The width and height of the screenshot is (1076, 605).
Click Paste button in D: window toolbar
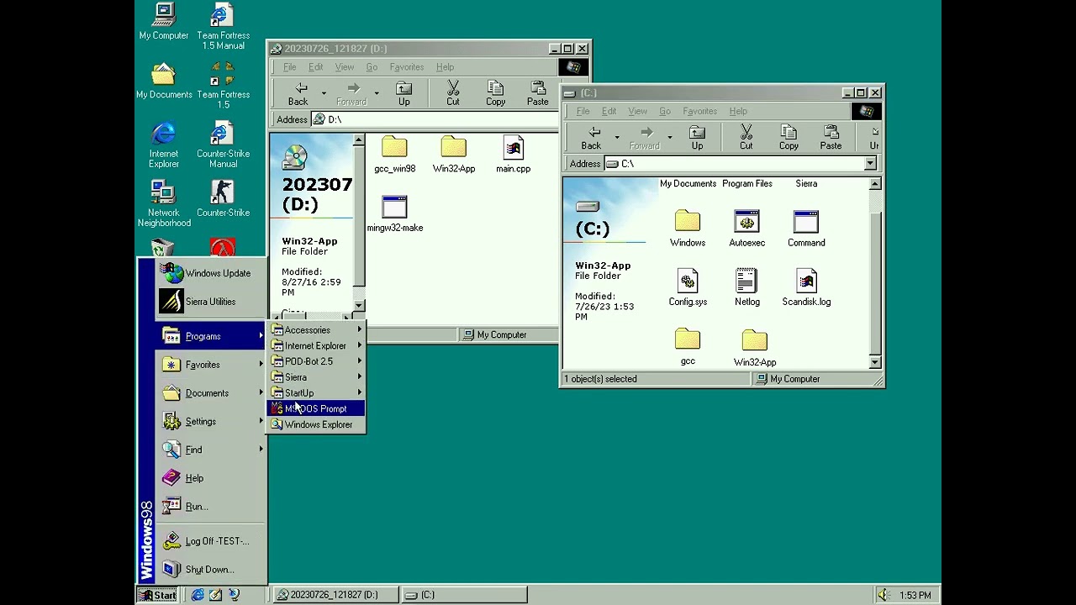(x=538, y=93)
